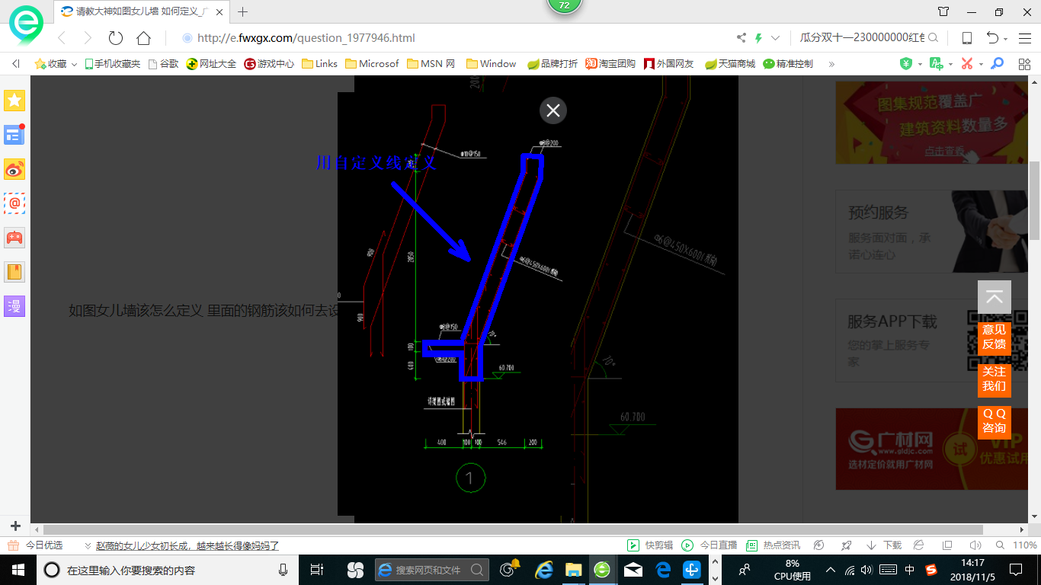Open the comics 漫 sidebar icon

14,306
